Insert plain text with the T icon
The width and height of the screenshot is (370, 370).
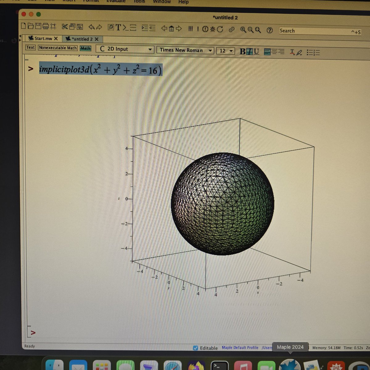pyautogui.click(x=118, y=27)
